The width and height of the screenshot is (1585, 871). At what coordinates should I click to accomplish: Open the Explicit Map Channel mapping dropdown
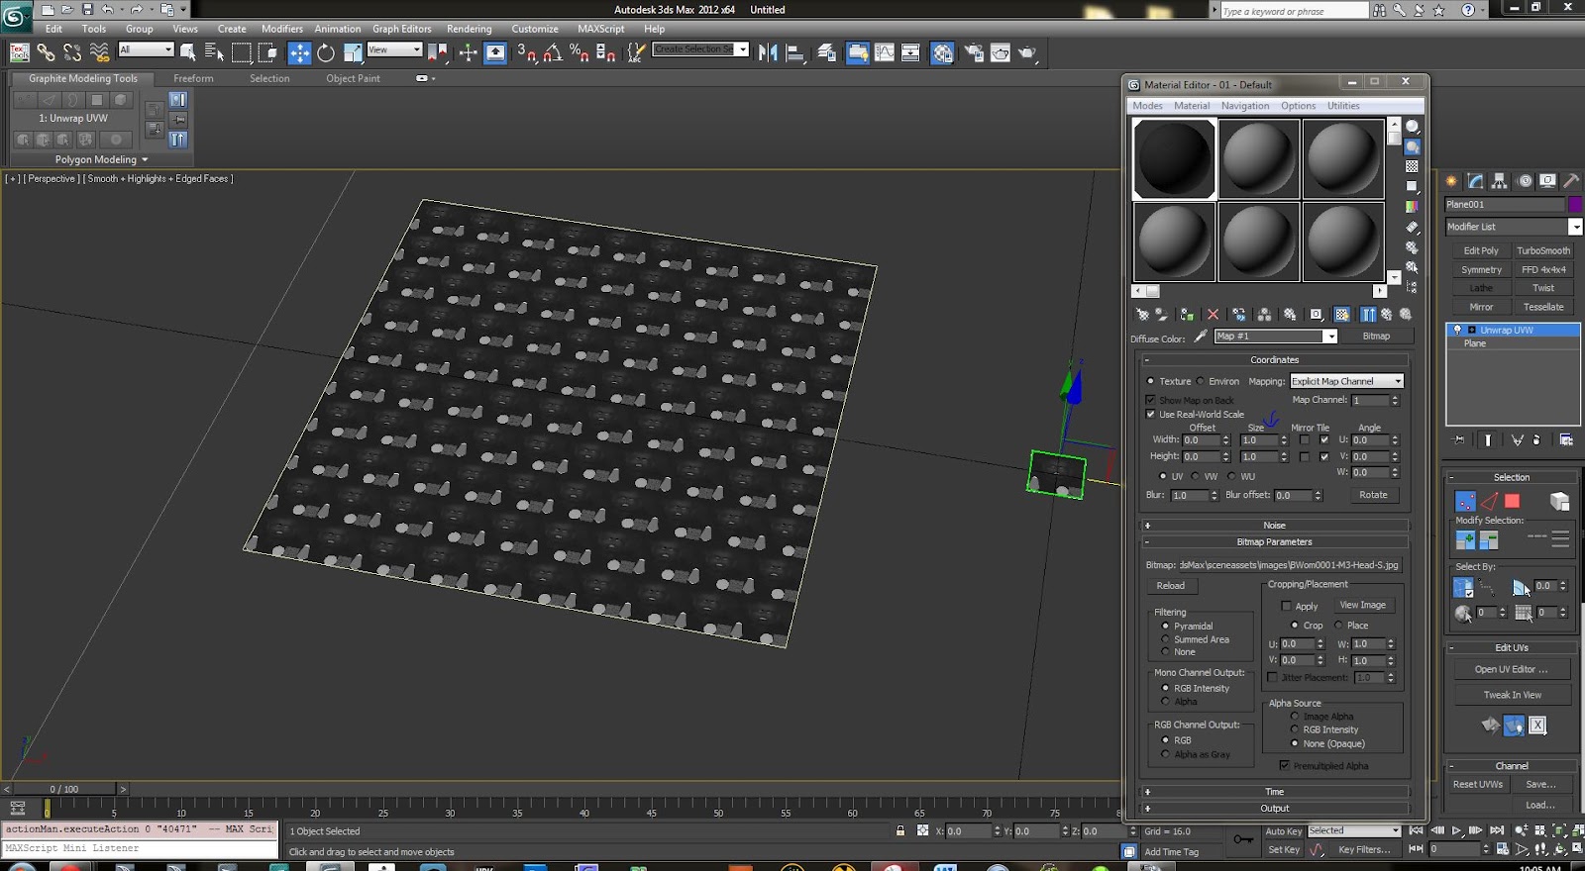pyautogui.click(x=1346, y=381)
